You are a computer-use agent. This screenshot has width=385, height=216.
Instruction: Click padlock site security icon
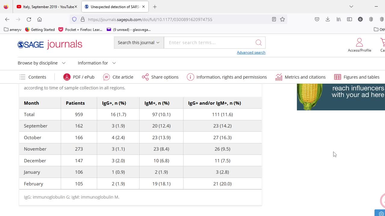pos(83,19)
